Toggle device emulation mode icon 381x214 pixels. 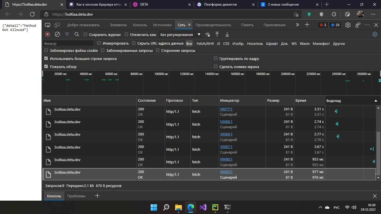pyautogui.click(x=57, y=25)
